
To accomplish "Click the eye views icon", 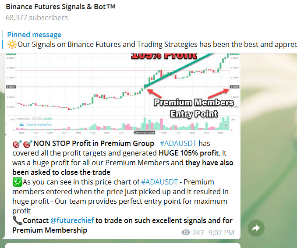I will 186,233.
